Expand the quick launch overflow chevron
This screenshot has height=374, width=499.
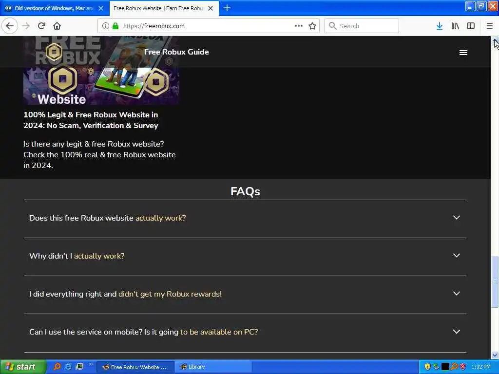pos(91,364)
